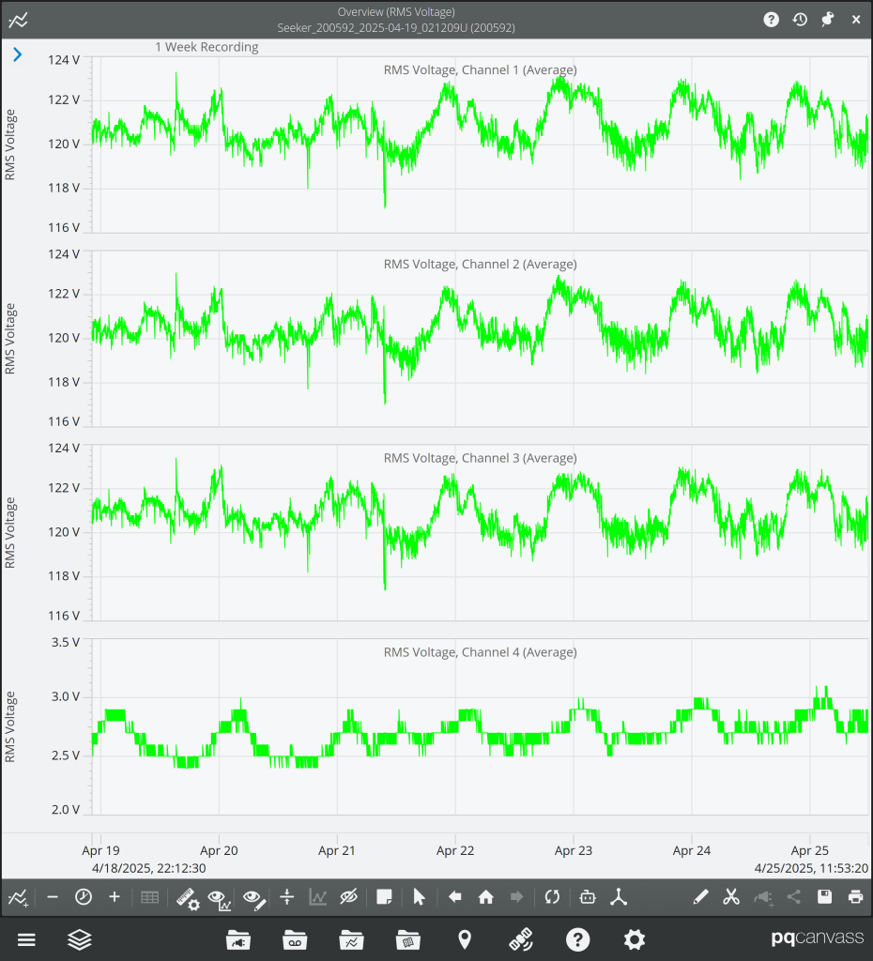Toggle the crossed-out eye hide traces icon
The height and width of the screenshot is (961, 873).
(349, 897)
